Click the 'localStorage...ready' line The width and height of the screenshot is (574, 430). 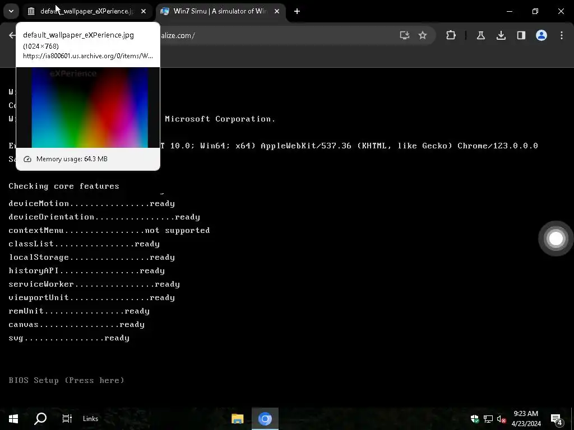pyautogui.click(x=91, y=258)
